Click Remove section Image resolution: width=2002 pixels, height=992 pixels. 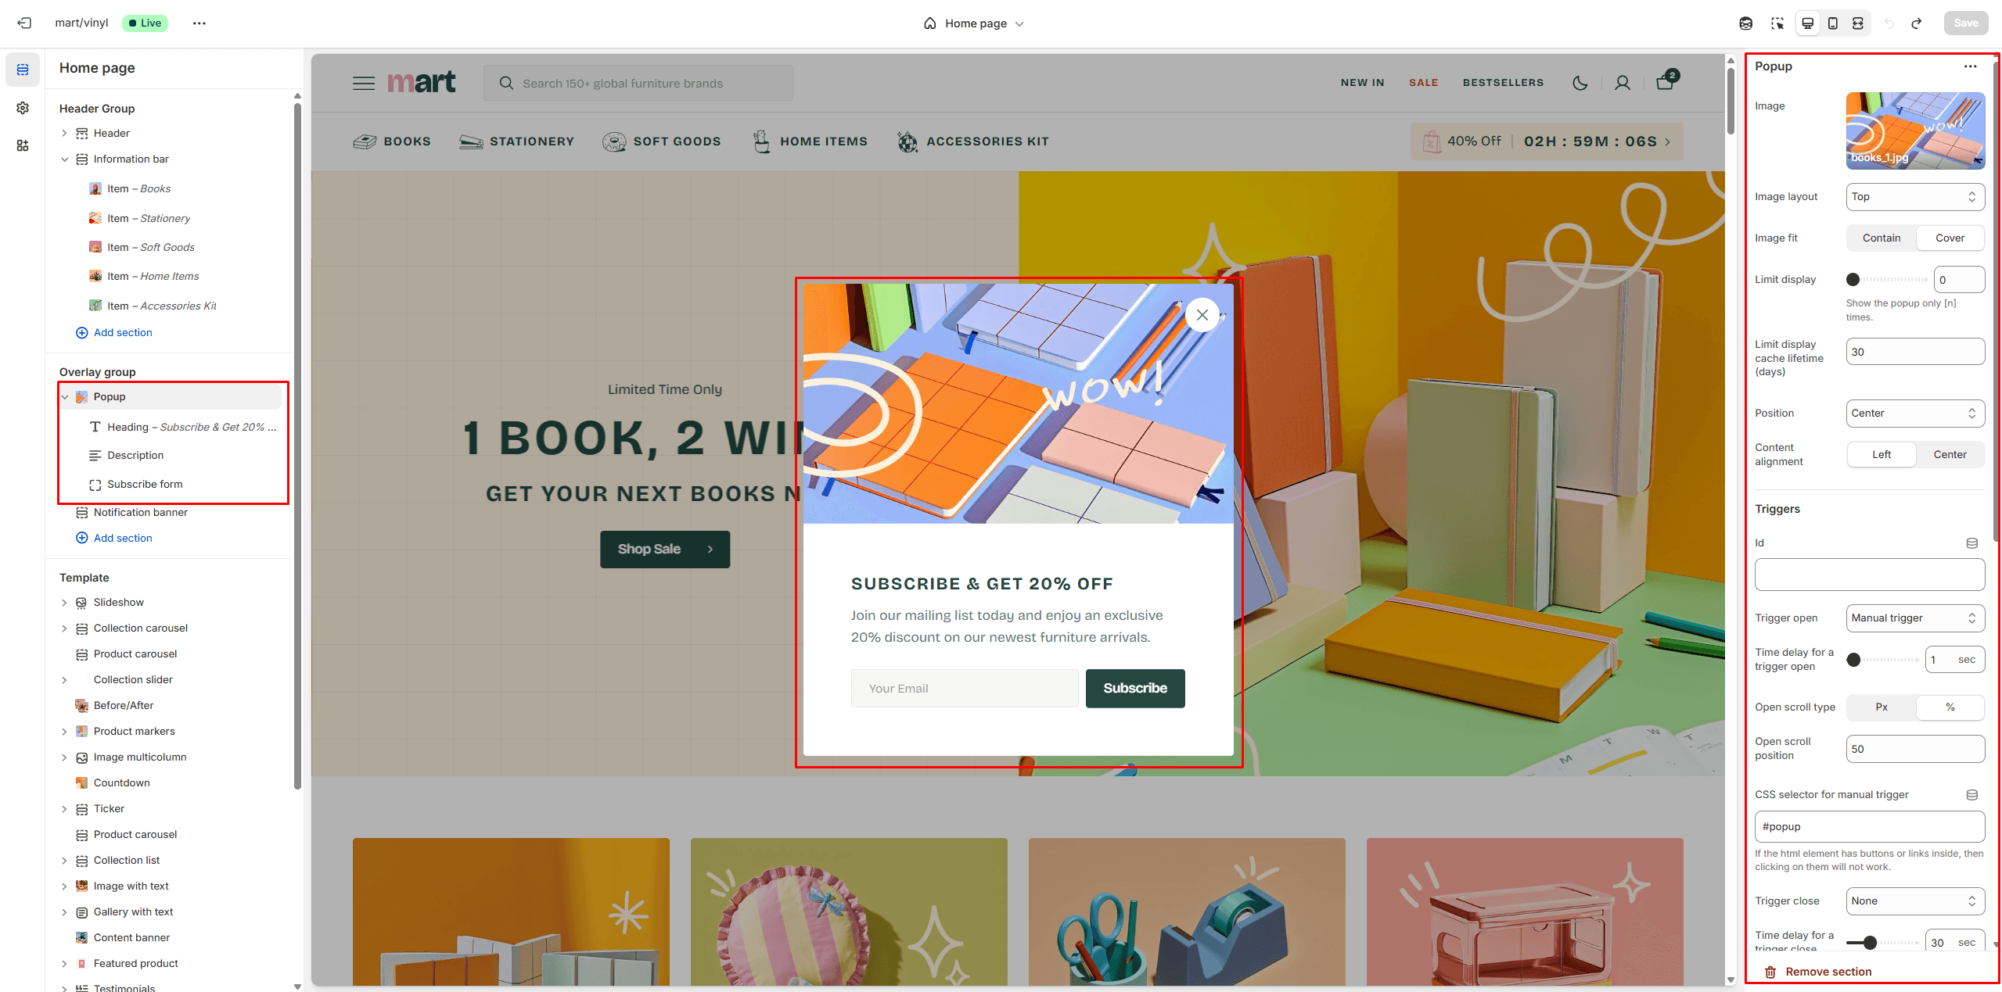pyautogui.click(x=1828, y=972)
